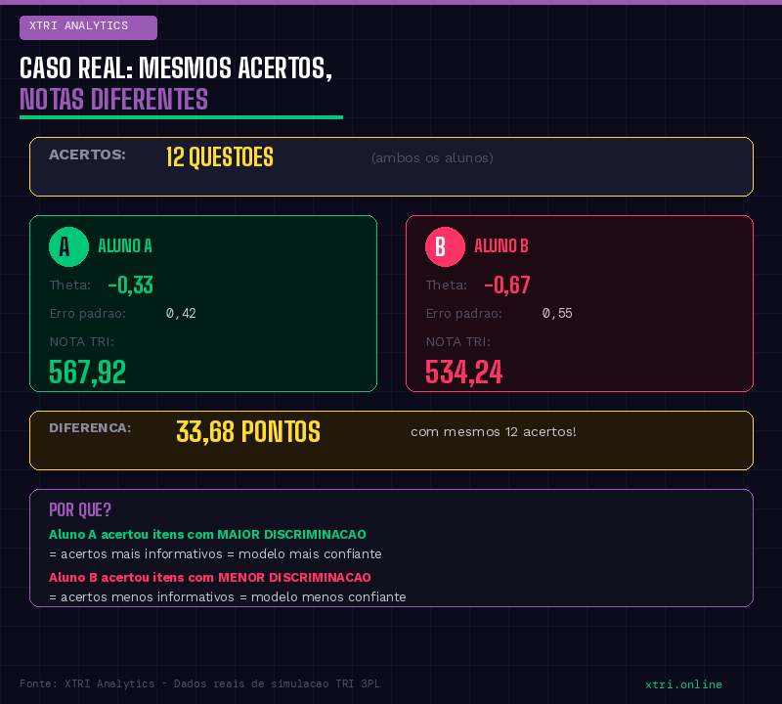The width and height of the screenshot is (782, 704).
Task: Select the POR QUE? section header
Action: pos(79,509)
